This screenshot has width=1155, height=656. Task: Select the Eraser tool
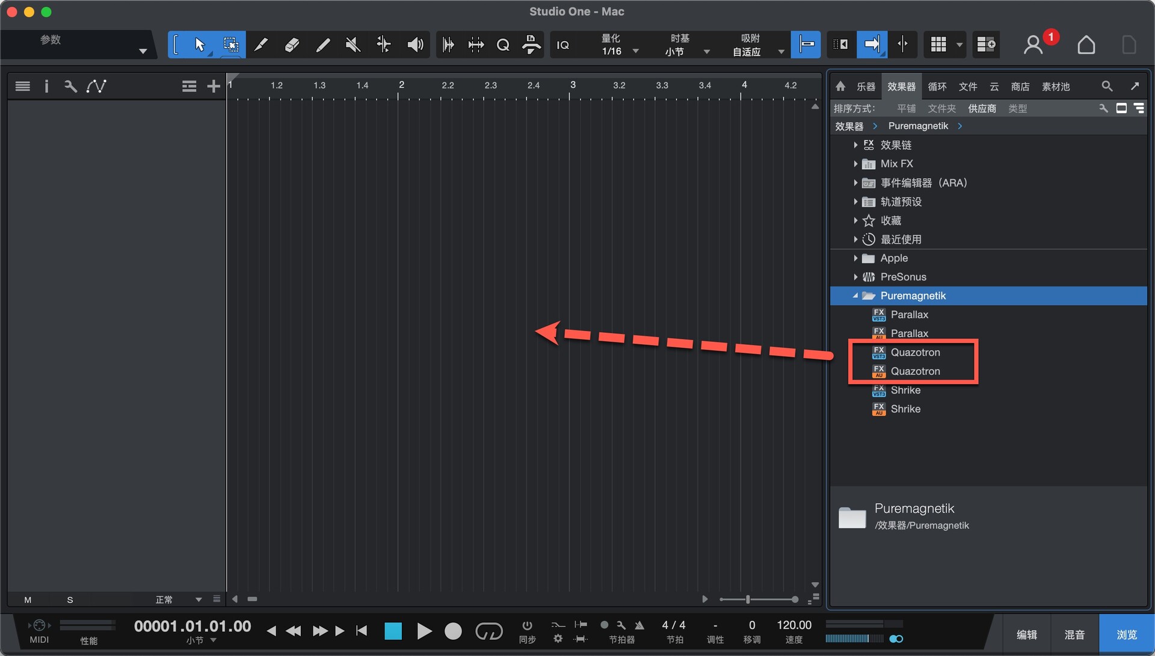pyautogui.click(x=292, y=45)
